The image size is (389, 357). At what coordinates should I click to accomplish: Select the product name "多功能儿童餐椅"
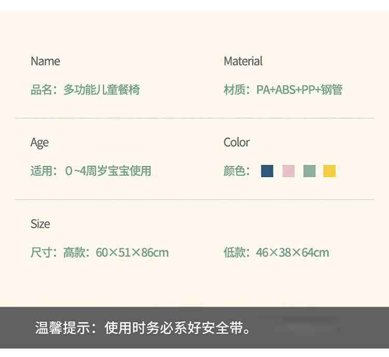[102, 90]
